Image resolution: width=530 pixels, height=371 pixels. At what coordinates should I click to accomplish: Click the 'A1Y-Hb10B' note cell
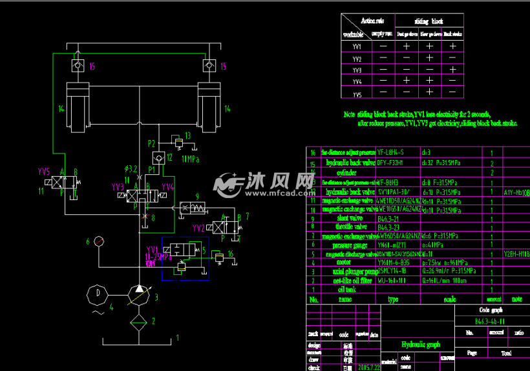click(517, 192)
